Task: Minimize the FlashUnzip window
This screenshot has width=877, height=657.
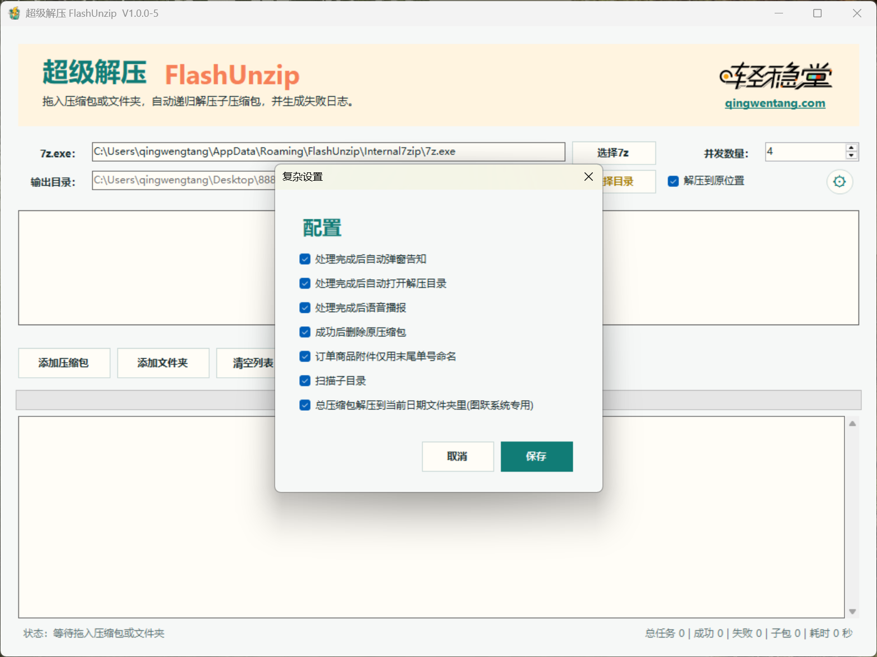Action: point(779,13)
